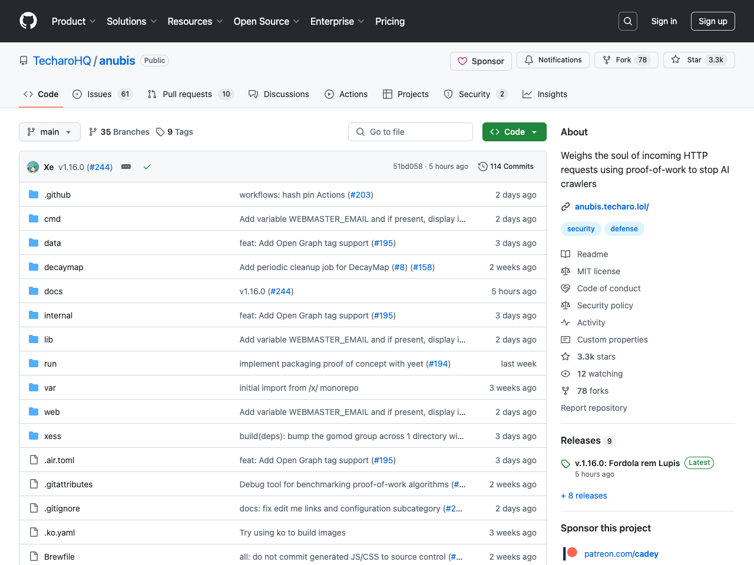The image size is (754, 565).
Task: Open the green Code dropdown
Action: (x=514, y=132)
